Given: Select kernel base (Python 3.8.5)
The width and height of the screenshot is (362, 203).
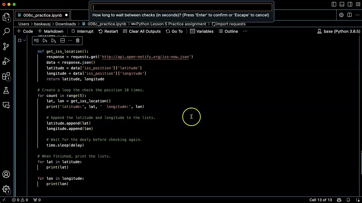Looking at the screenshot, I should pos(339,31).
